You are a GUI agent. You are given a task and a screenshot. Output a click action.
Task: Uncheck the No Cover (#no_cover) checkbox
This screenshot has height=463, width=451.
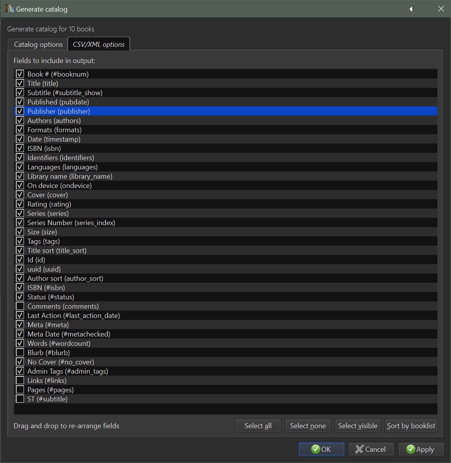click(20, 362)
